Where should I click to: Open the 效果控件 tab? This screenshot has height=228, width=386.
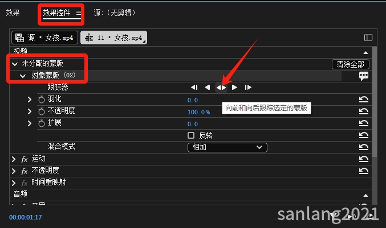(x=56, y=13)
